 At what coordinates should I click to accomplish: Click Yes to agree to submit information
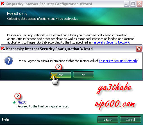click(x=61, y=75)
